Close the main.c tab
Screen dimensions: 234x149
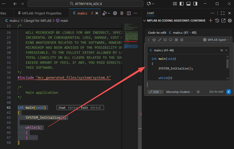pyautogui.click(x=97, y=13)
